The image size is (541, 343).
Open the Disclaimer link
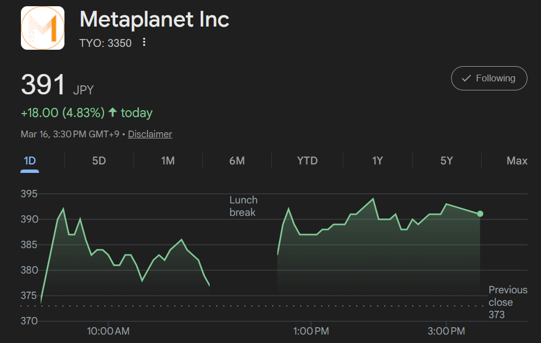[x=149, y=134]
